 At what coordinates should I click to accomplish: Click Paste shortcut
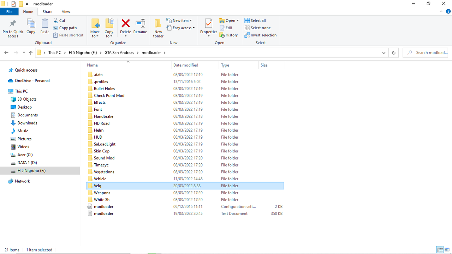click(69, 35)
